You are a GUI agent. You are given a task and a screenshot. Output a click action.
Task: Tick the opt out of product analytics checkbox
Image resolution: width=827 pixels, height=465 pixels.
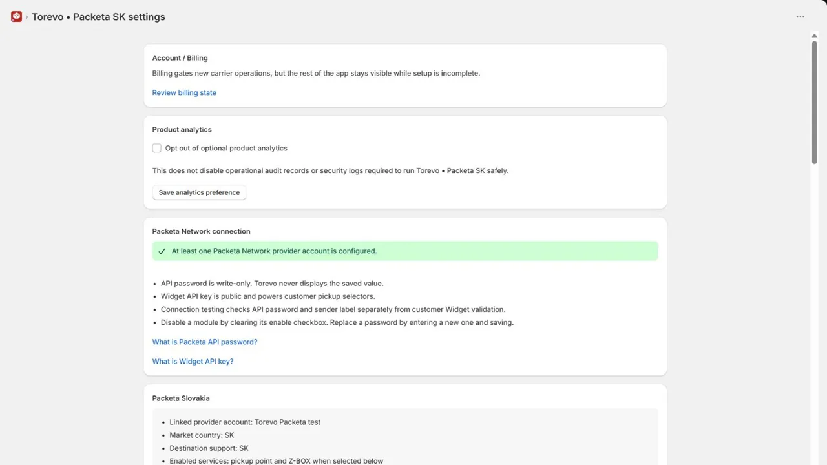[157, 149]
